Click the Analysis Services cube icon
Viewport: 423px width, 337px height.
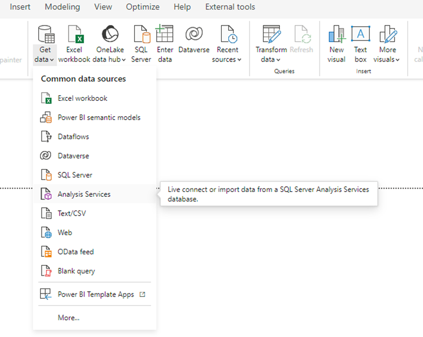46,194
